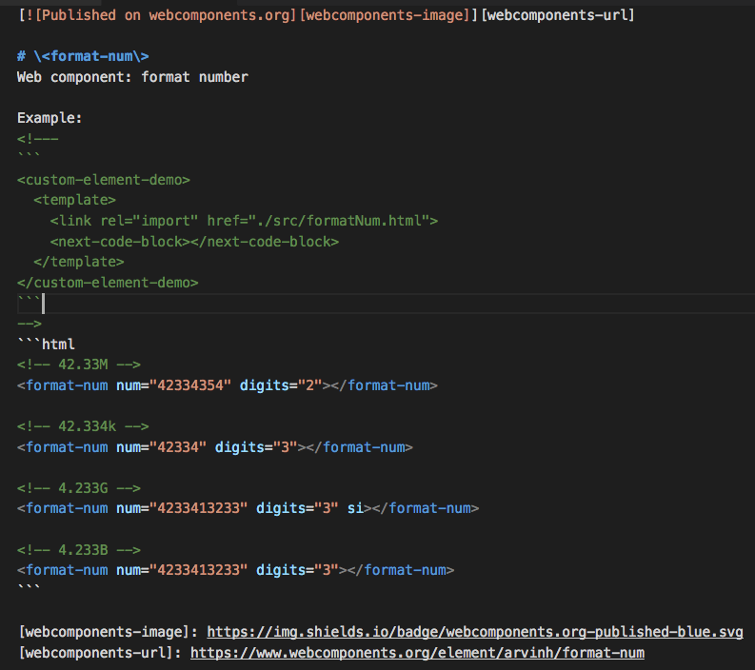
Task: Click the '<!-- 4.233G -->' comment
Action: (x=79, y=488)
